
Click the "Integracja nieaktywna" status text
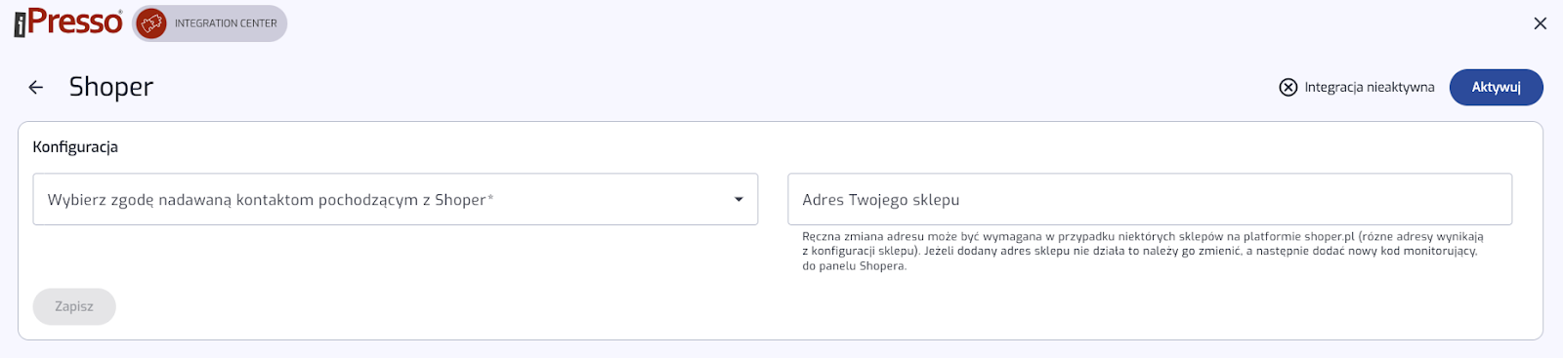pos(1370,87)
